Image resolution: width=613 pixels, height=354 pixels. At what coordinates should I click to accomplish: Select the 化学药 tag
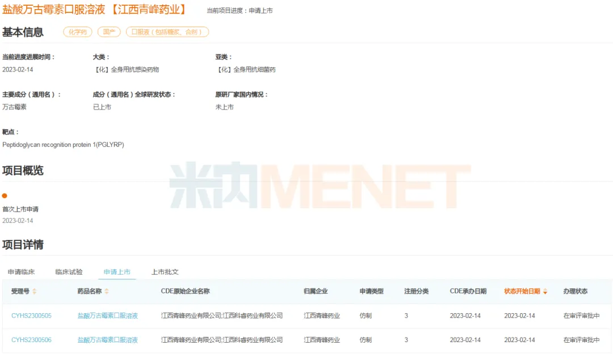click(77, 32)
